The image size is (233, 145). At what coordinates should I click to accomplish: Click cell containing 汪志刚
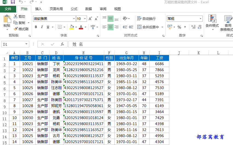tap(56, 88)
